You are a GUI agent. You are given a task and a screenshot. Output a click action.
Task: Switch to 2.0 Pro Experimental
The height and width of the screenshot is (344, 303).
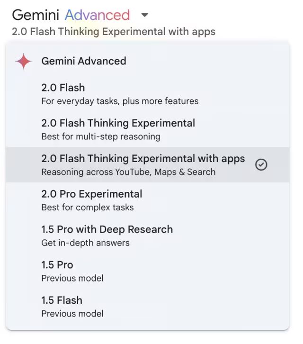[x=91, y=194]
